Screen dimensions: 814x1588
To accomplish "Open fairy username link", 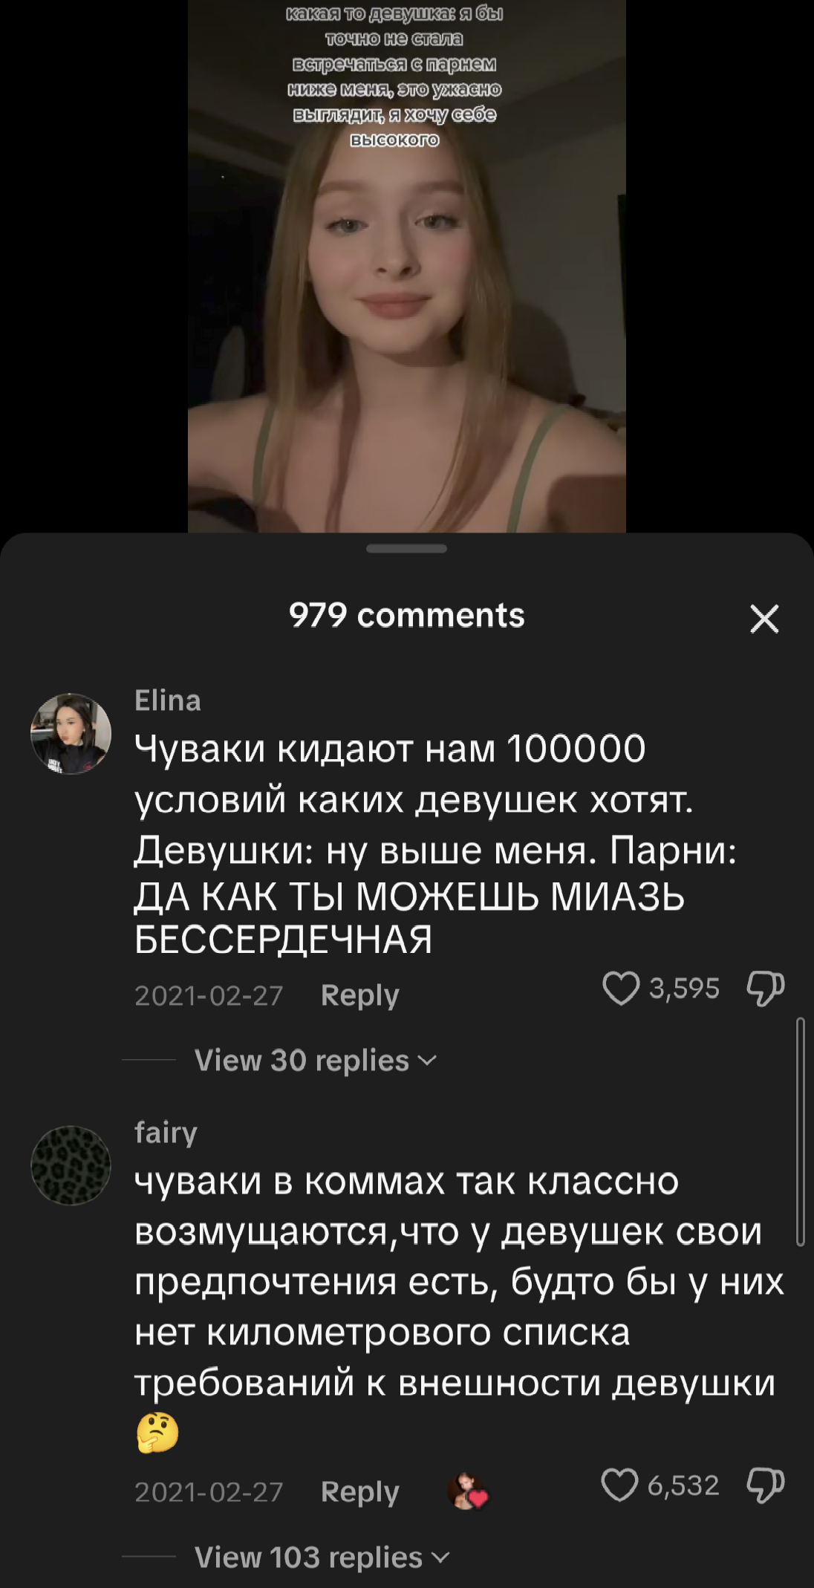I will pos(166,1133).
